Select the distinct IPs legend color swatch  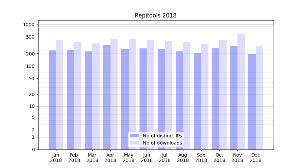134,136
